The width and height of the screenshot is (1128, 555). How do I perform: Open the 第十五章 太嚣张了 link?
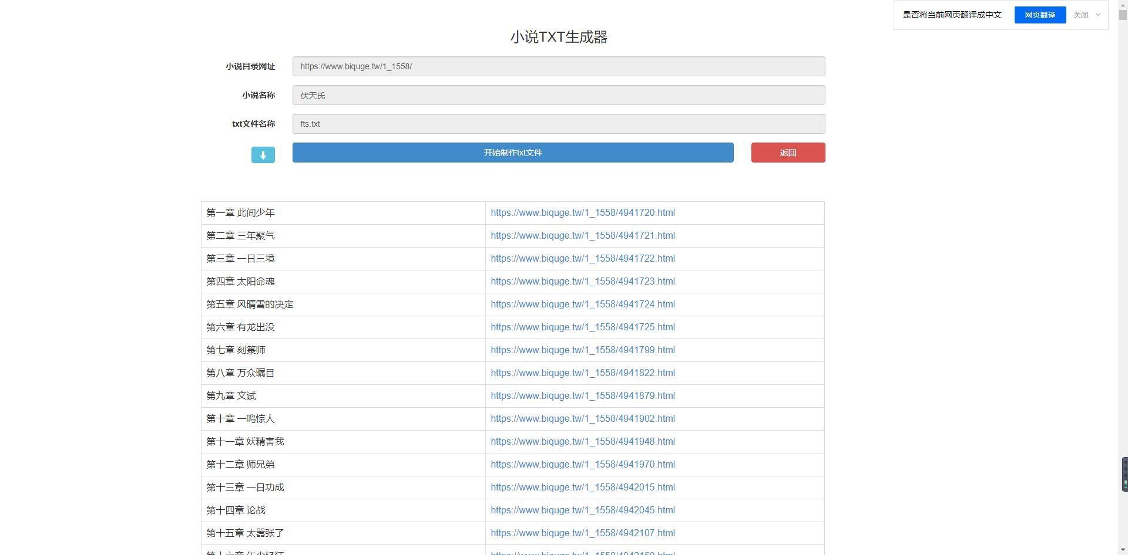point(582,533)
